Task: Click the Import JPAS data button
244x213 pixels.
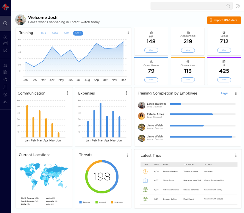Action: pyautogui.click(x=224, y=20)
